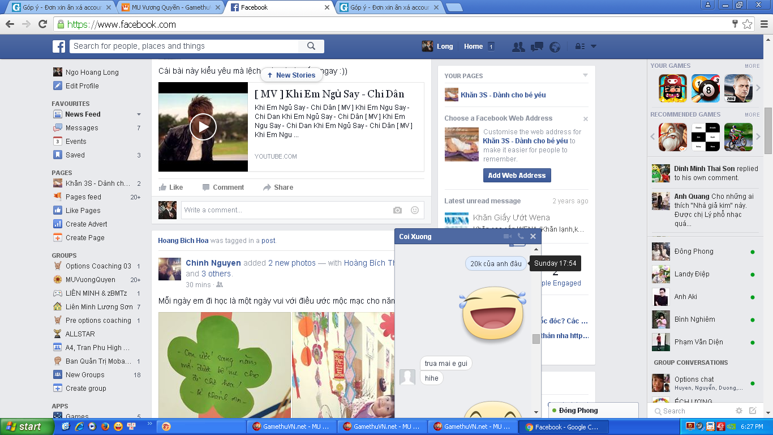Show next Your Games arrow
Viewport: 773px width, 435px height.
tap(758, 88)
